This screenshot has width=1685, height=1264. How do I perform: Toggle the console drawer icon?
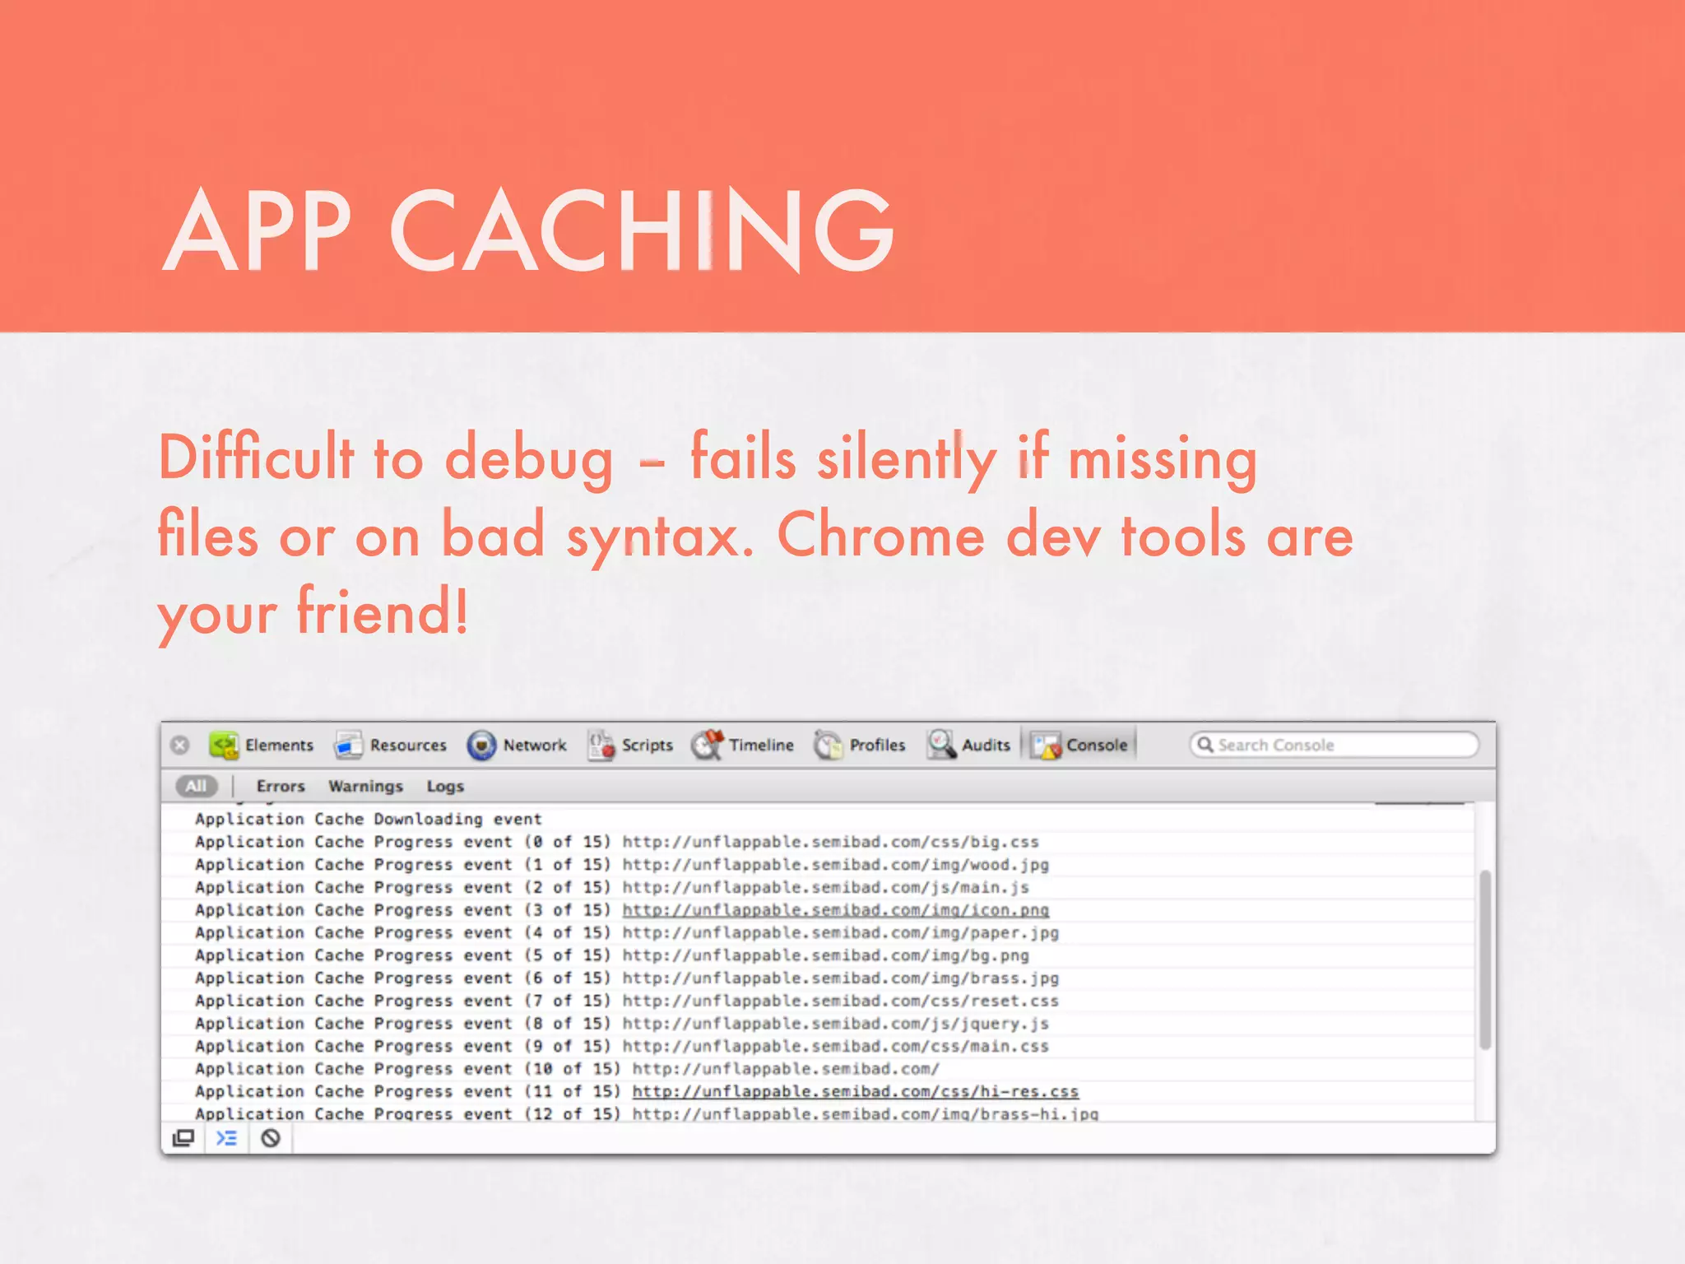(226, 1138)
